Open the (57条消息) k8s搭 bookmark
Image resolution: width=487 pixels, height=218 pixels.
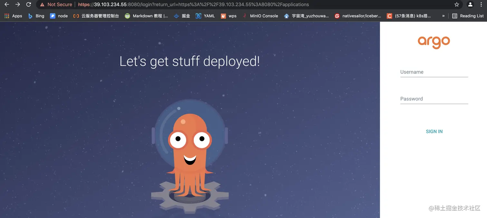tap(409, 16)
